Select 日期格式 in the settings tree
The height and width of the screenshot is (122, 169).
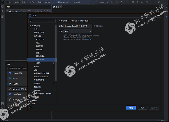click(40, 49)
